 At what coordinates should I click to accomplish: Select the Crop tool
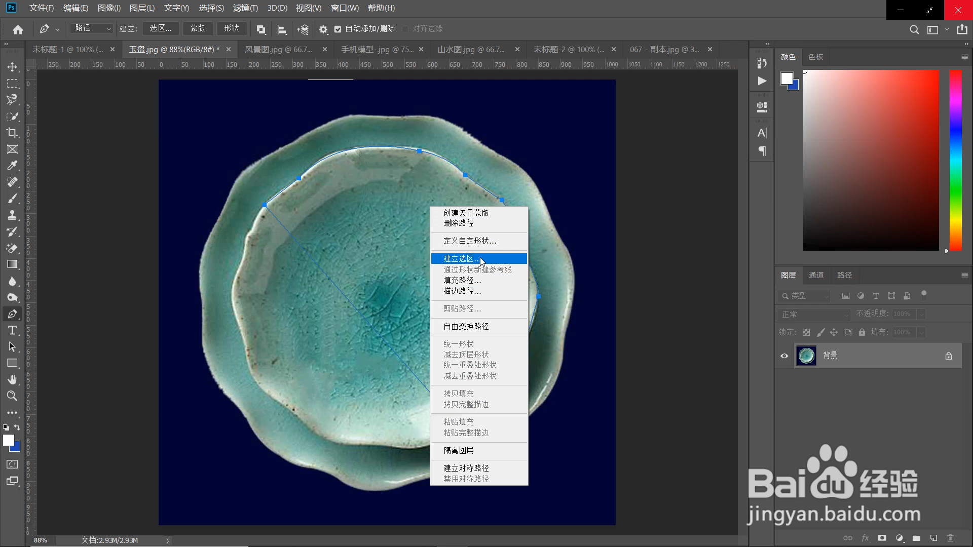coord(12,133)
